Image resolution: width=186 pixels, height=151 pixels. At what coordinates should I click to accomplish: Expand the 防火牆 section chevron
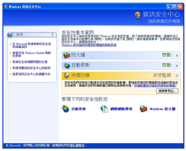coord(177,55)
